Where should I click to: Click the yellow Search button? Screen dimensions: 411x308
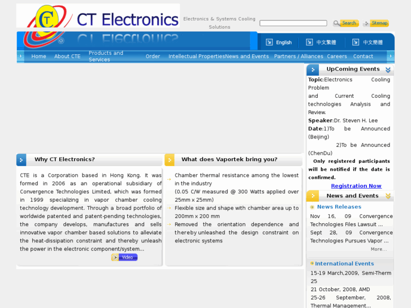[x=349, y=23]
